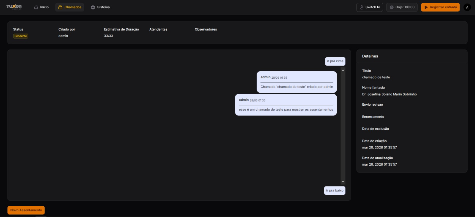
Task: Click the scrollbar up arrow
Action: coord(343,70)
